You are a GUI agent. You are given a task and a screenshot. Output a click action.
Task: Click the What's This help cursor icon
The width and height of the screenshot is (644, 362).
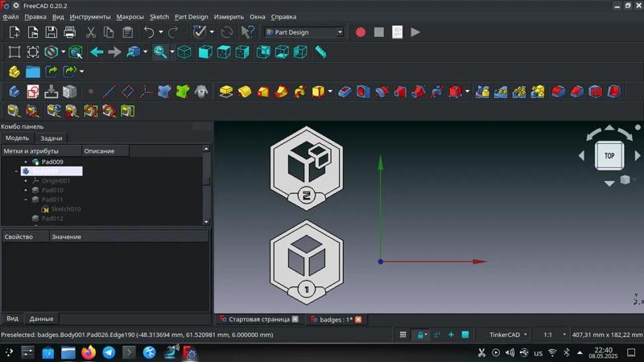tap(248, 32)
